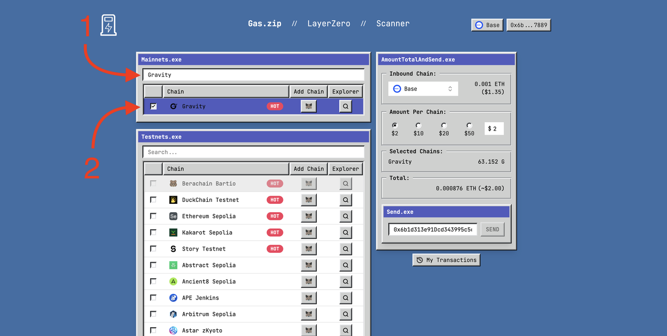Open the Base network selector button
The image size is (667, 336).
[x=487, y=25]
